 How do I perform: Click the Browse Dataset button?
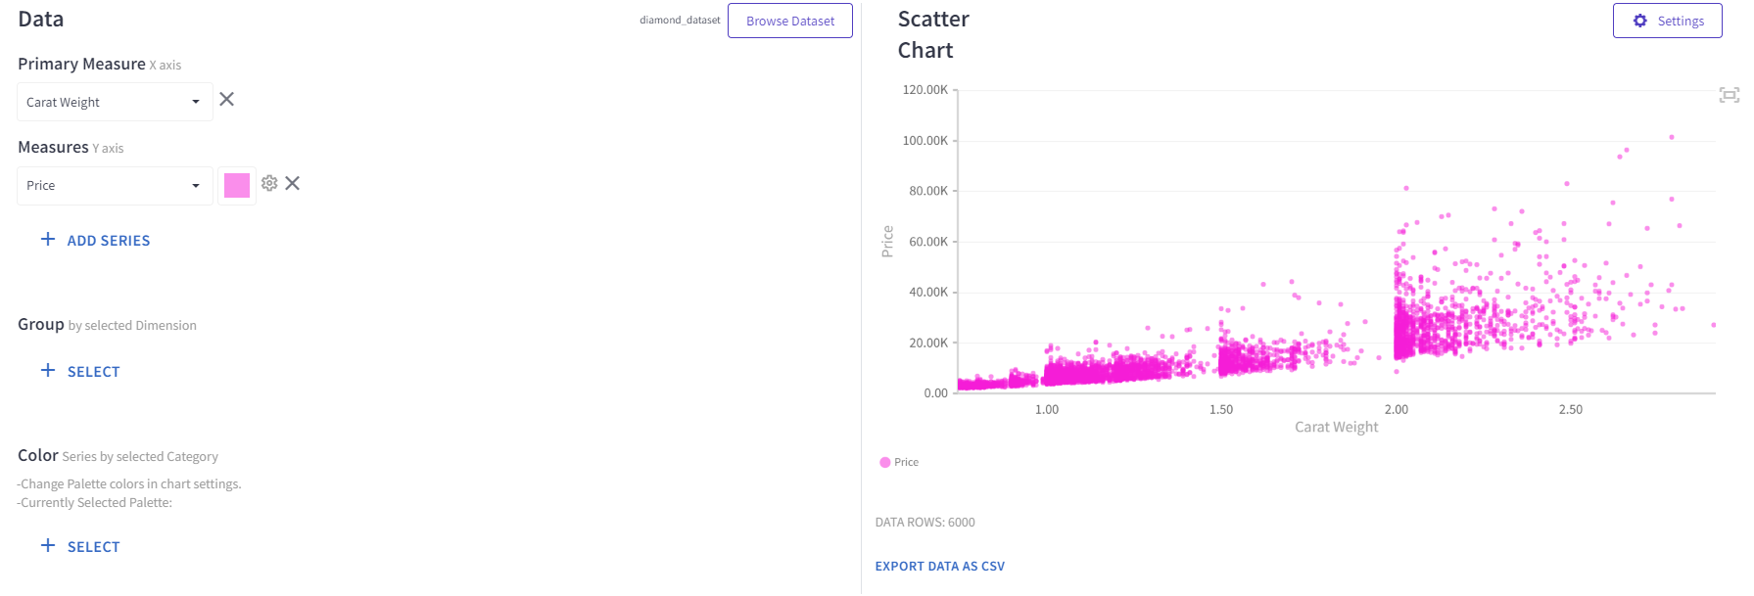tap(789, 21)
